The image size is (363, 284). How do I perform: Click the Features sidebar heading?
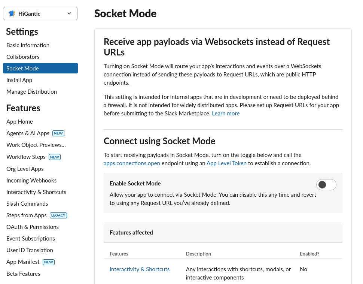[x=23, y=108]
